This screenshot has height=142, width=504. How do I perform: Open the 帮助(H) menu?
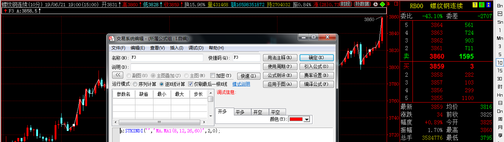point(216,48)
